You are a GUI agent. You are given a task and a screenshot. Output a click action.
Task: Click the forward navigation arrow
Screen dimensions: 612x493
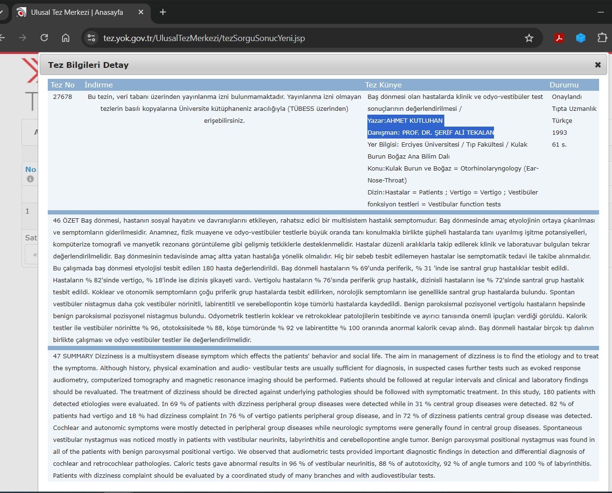tap(22, 38)
